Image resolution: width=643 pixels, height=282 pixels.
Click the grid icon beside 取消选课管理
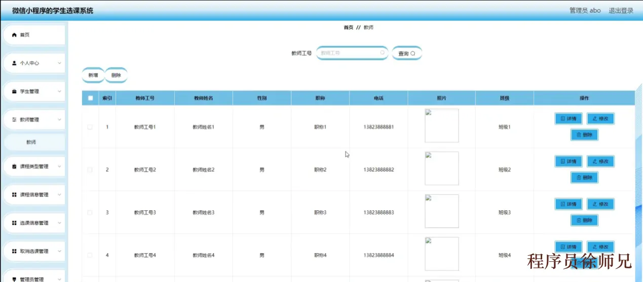pos(14,251)
